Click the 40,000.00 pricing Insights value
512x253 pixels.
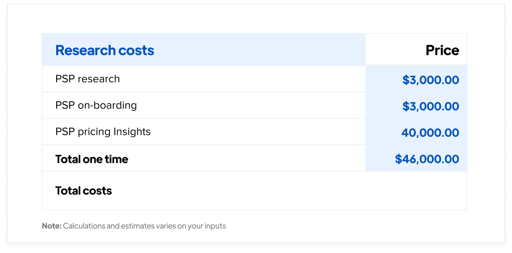coord(430,133)
